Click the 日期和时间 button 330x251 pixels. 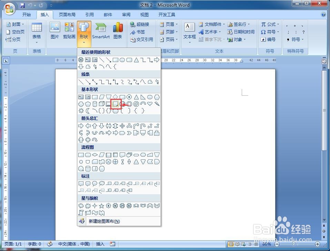click(x=241, y=32)
